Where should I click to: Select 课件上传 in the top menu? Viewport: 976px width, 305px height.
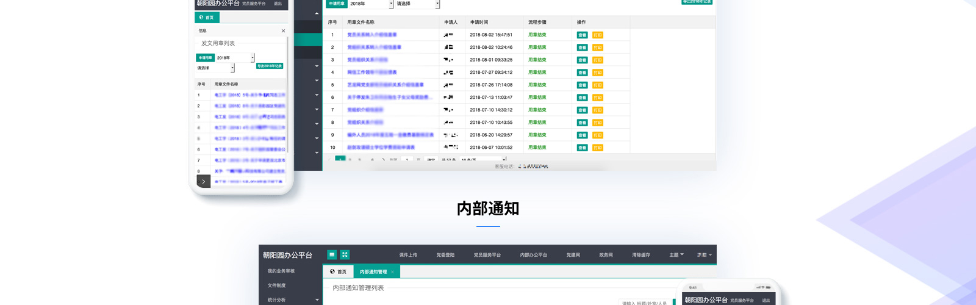[x=408, y=255]
